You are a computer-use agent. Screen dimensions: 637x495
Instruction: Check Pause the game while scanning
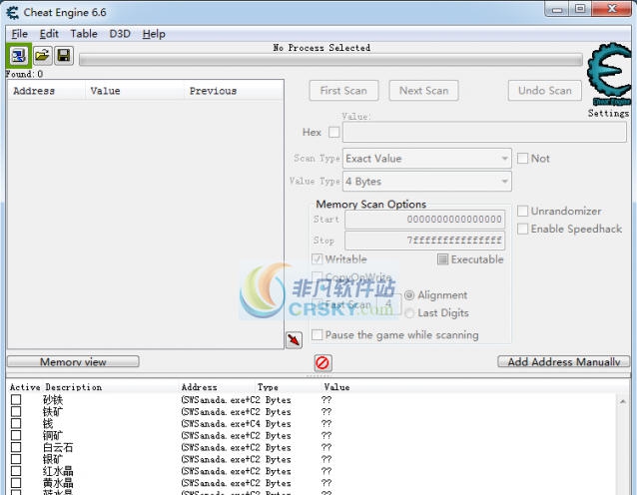point(317,334)
